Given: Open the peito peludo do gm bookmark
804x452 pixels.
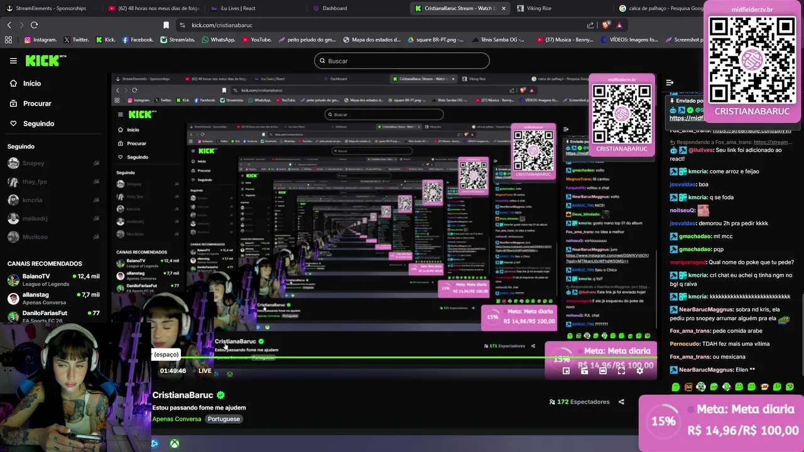Looking at the screenshot, I should click(x=307, y=40).
